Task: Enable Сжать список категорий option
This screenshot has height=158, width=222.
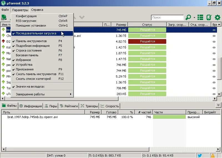Action: click(42, 79)
